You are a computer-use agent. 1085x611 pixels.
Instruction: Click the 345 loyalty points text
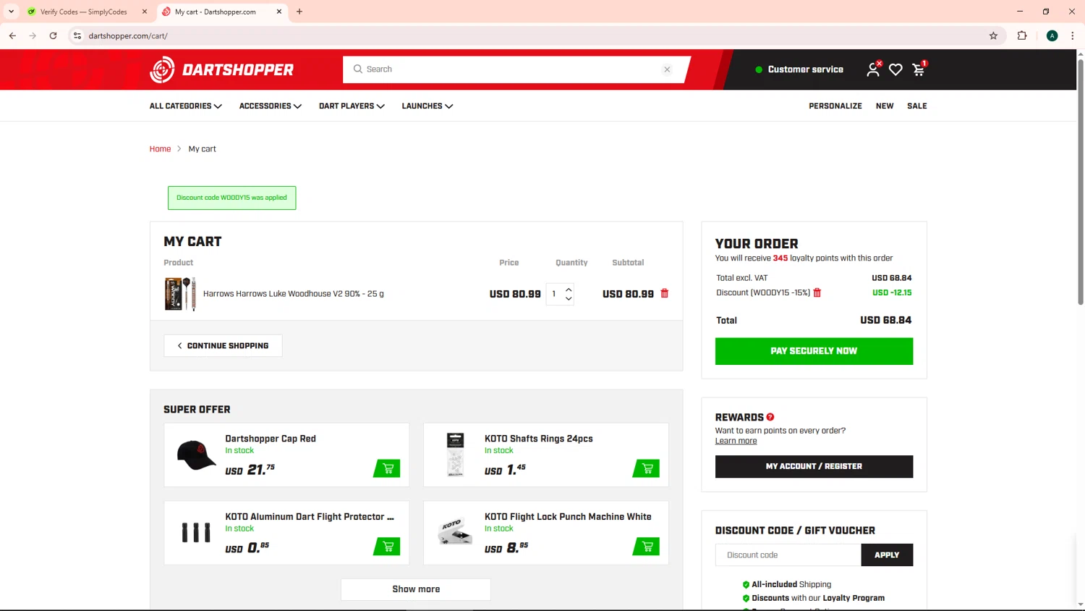(x=780, y=258)
